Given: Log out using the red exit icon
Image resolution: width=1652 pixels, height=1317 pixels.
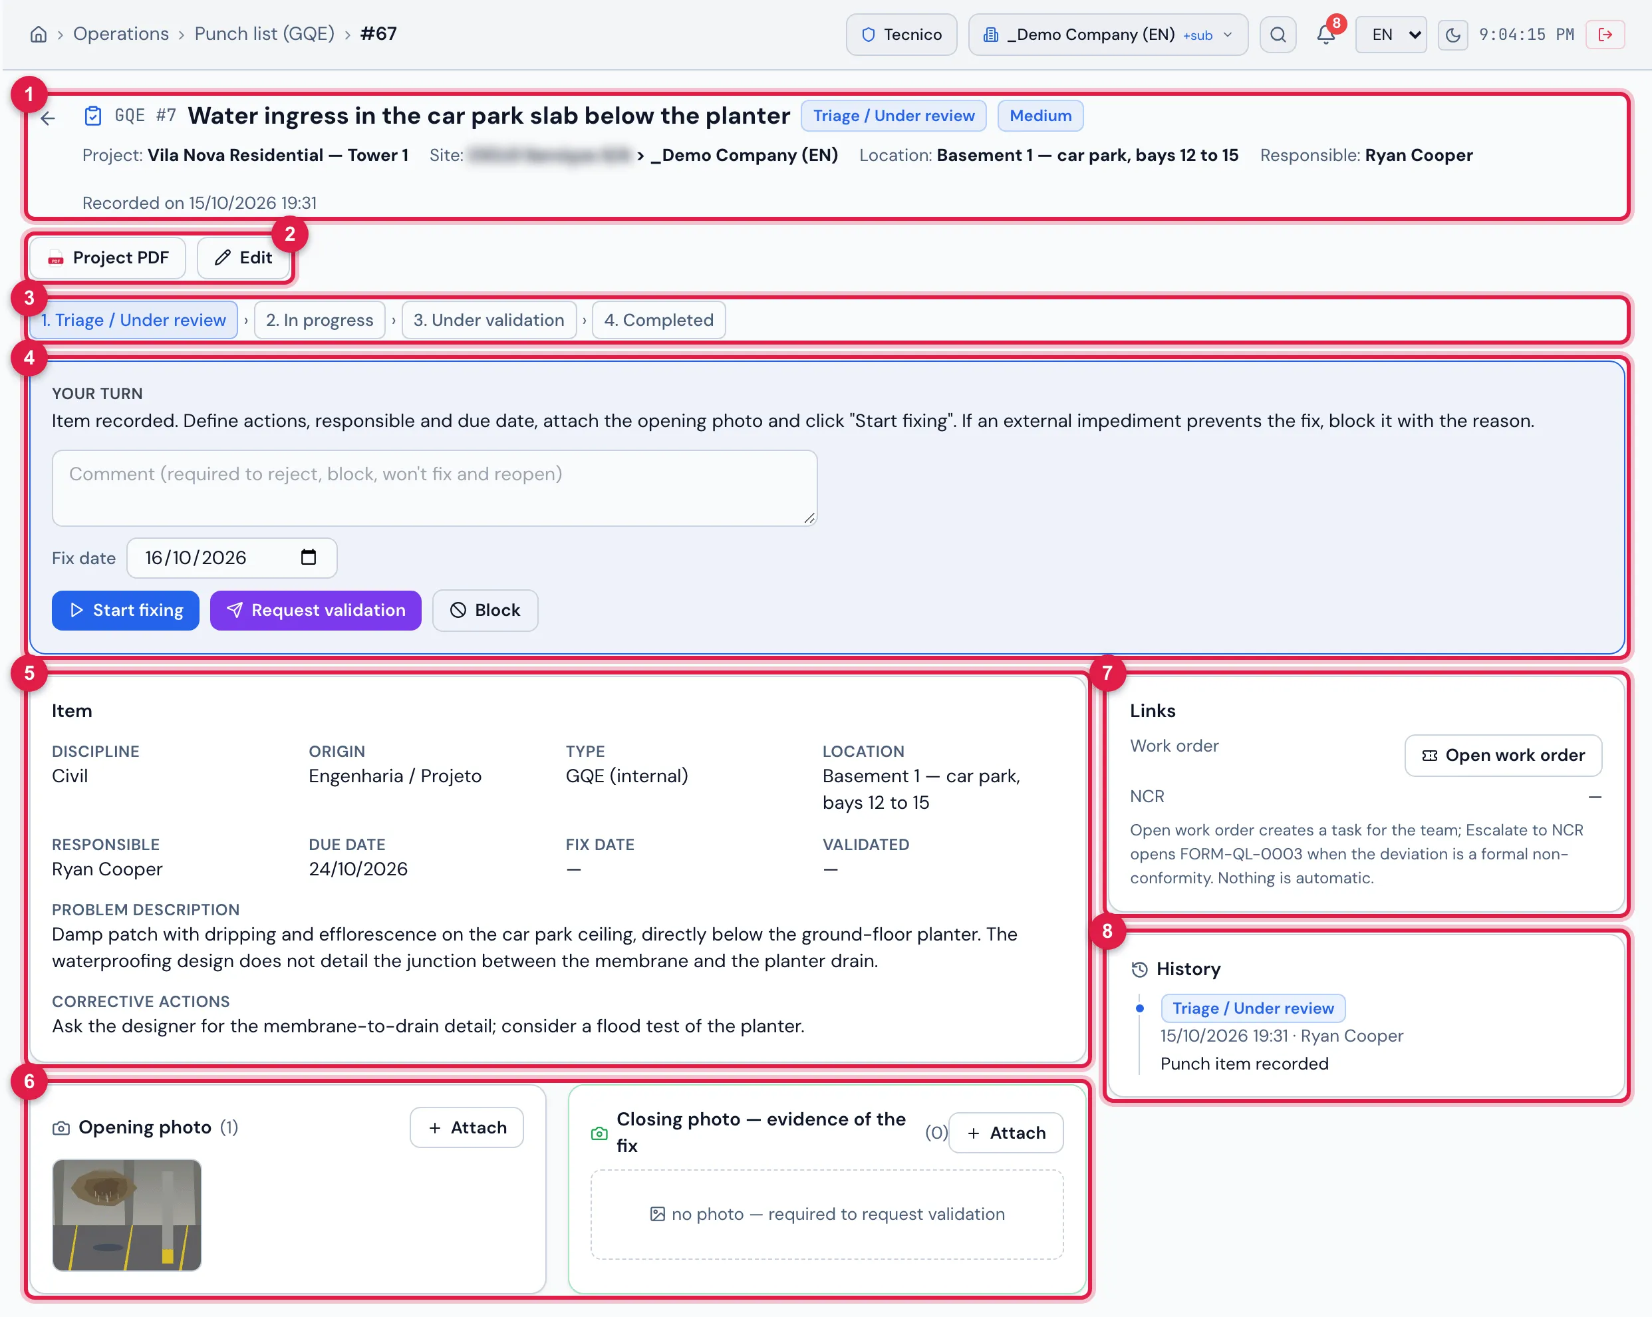Looking at the screenshot, I should tap(1605, 35).
